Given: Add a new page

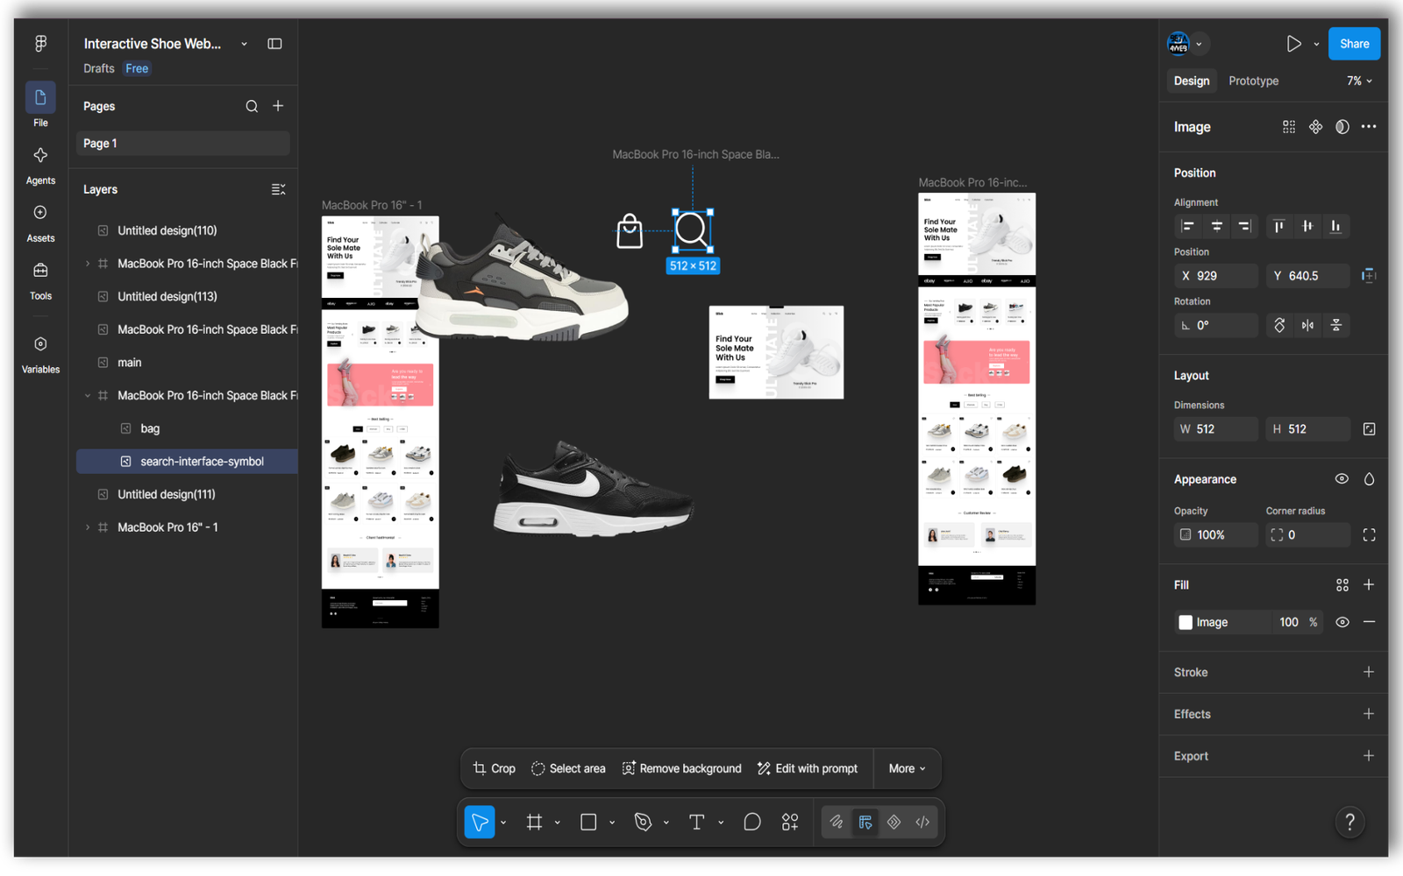Looking at the screenshot, I should click(x=278, y=106).
